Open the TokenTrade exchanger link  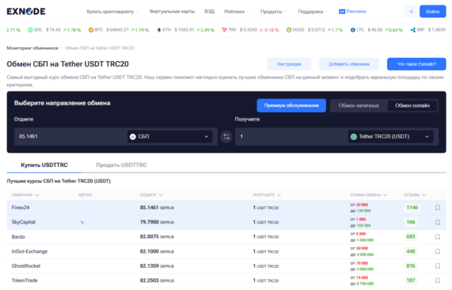click(24, 281)
